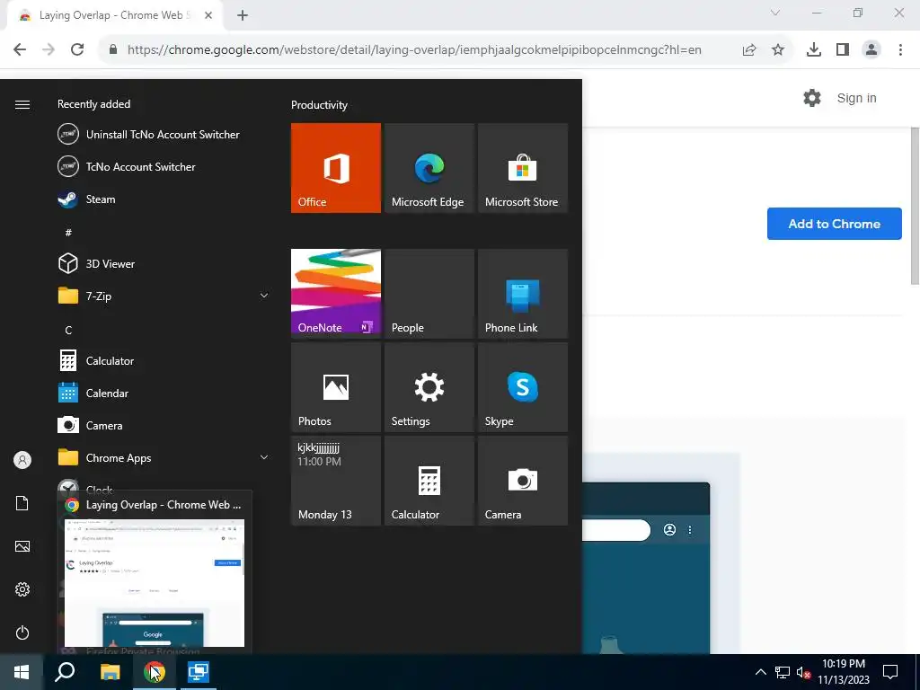Open the People tile

click(429, 294)
